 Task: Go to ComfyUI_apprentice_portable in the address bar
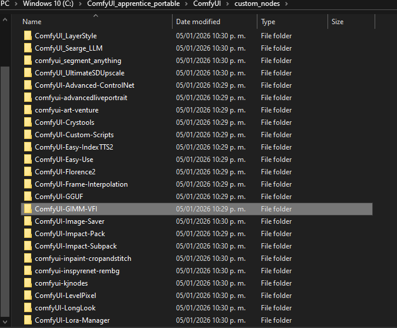pos(134,4)
